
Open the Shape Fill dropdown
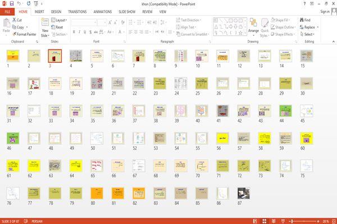[280, 20]
